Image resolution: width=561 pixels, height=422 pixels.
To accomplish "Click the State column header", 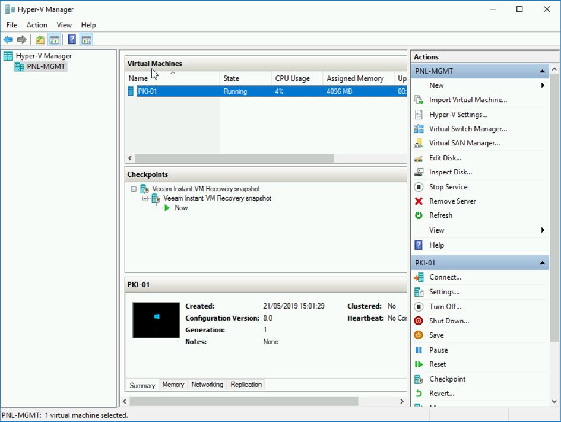I will click(x=245, y=78).
